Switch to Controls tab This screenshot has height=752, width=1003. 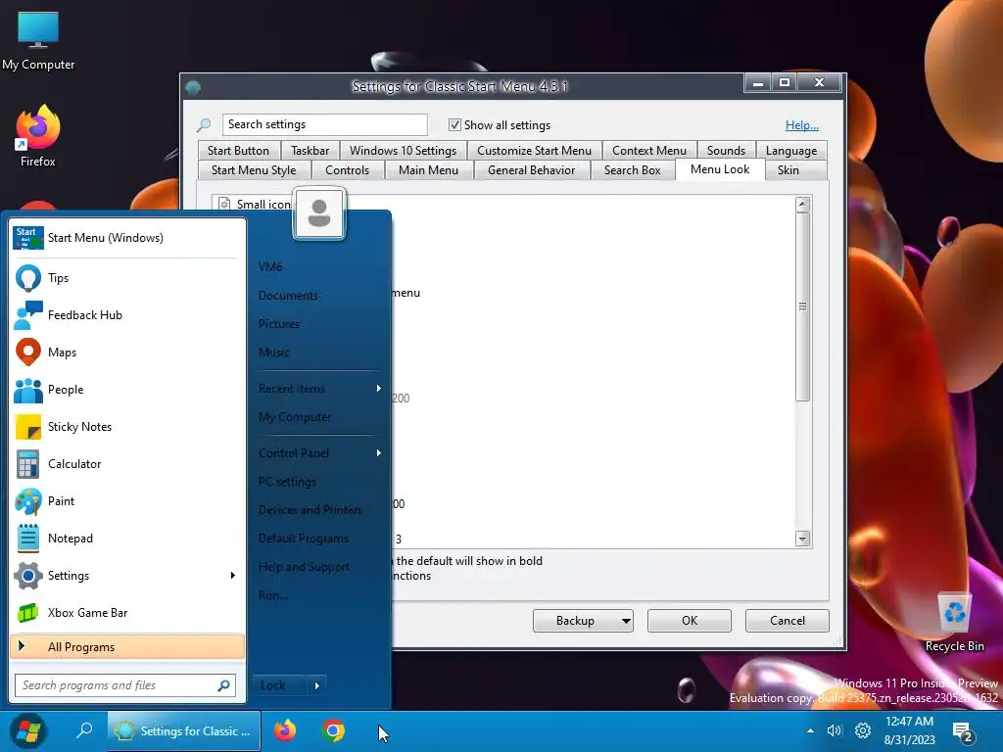point(348,170)
